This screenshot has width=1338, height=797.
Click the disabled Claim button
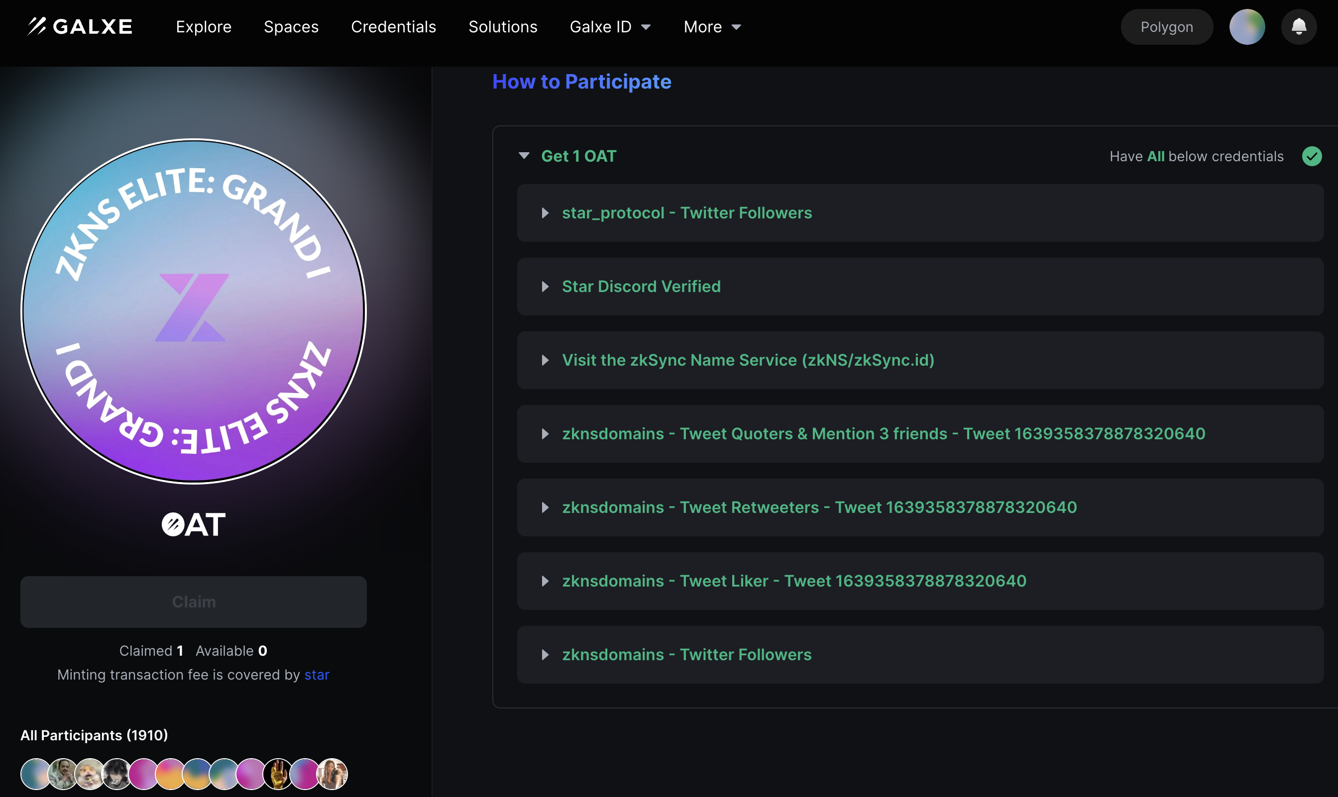pyautogui.click(x=194, y=601)
